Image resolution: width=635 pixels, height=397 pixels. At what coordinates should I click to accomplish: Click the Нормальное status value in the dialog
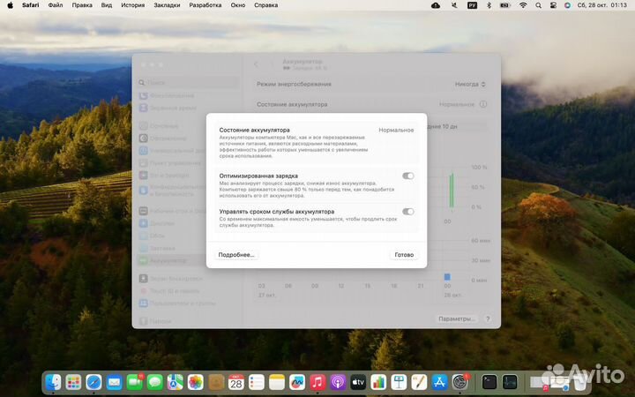click(396, 130)
